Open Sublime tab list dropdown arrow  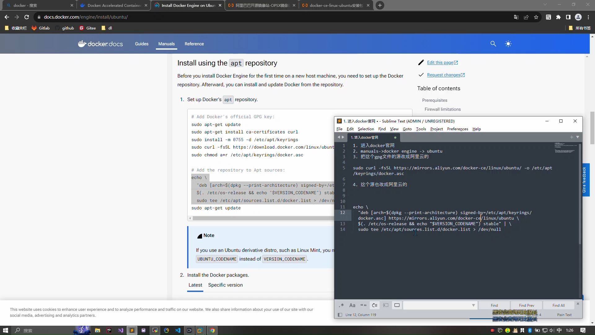[x=578, y=137]
